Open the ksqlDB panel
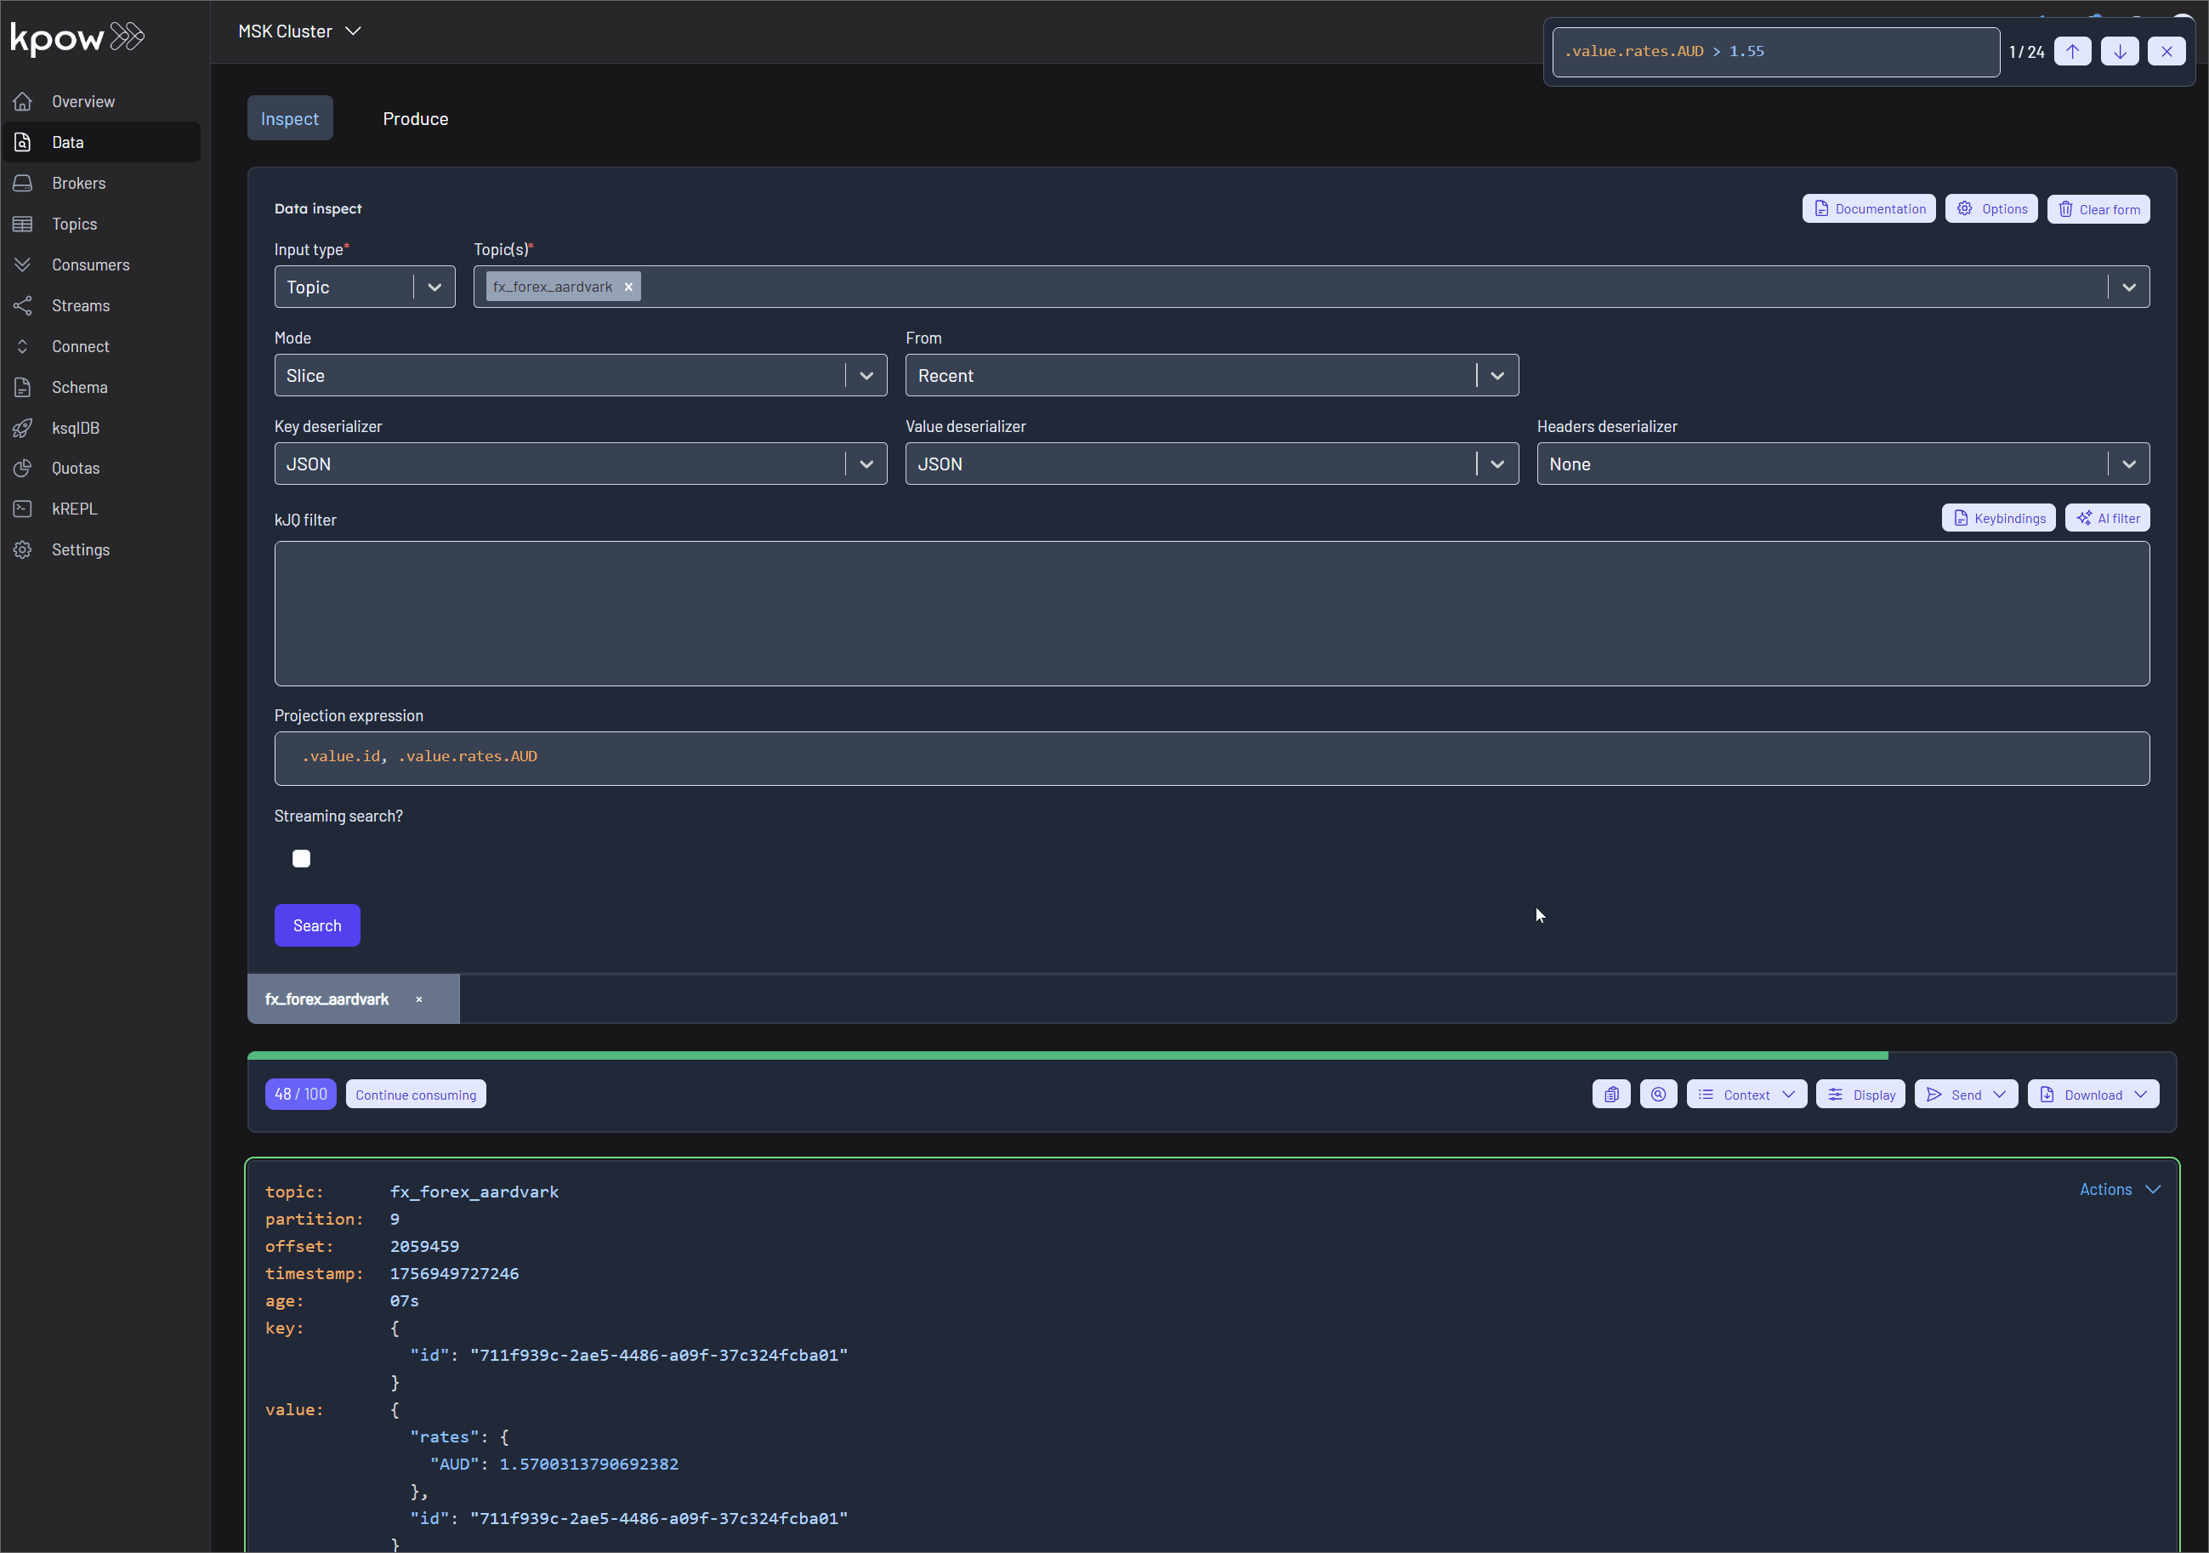 pos(76,427)
